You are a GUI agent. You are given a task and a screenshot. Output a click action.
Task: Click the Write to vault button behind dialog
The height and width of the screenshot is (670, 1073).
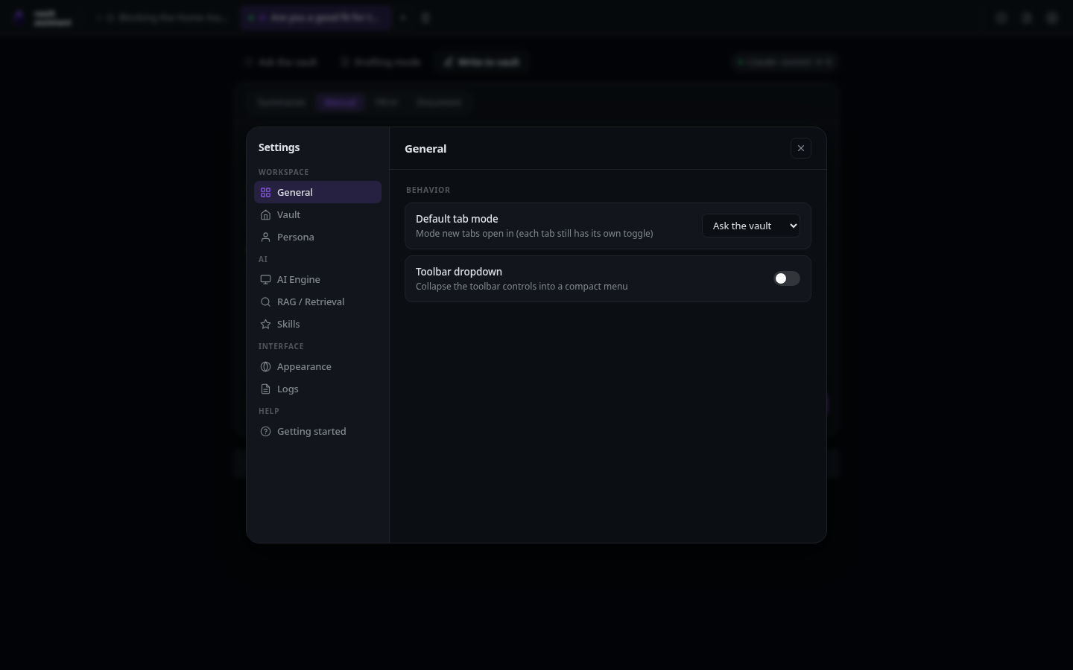pyautogui.click(x=481, y=62)
